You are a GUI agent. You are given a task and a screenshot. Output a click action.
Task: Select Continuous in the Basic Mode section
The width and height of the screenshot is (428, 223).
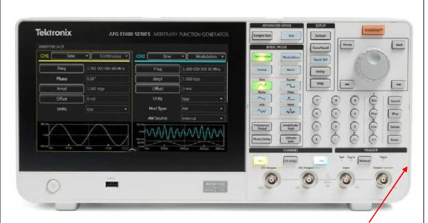click(x=261, y=57)
